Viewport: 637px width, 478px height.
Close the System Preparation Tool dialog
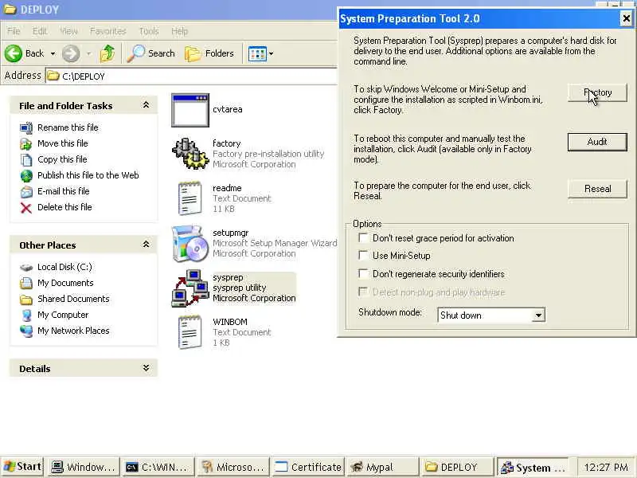click(626, 18)
